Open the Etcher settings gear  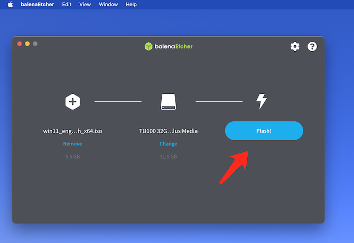(x=295, y=46)
